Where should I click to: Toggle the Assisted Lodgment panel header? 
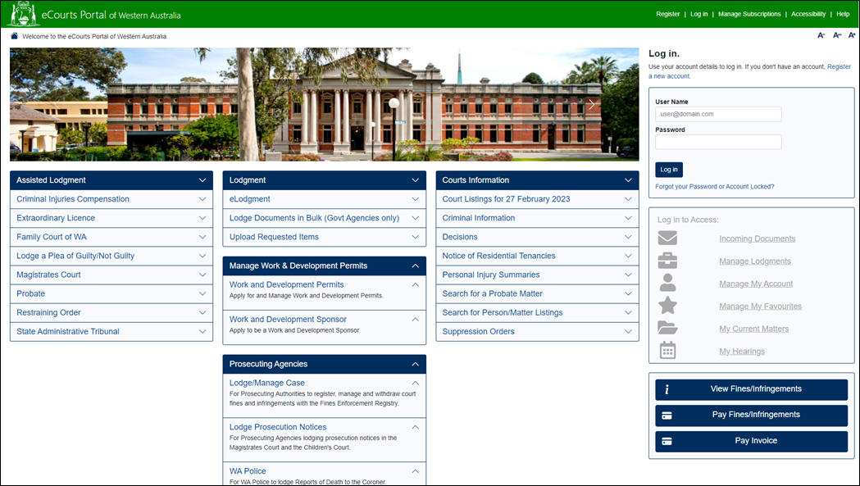point(111,180)
